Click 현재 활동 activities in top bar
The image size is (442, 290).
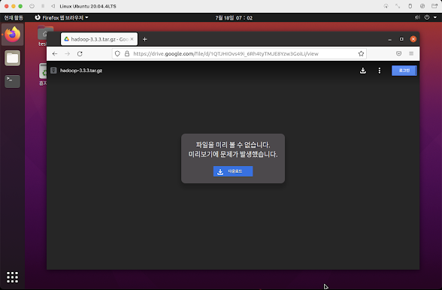click(x=14, y=18)
